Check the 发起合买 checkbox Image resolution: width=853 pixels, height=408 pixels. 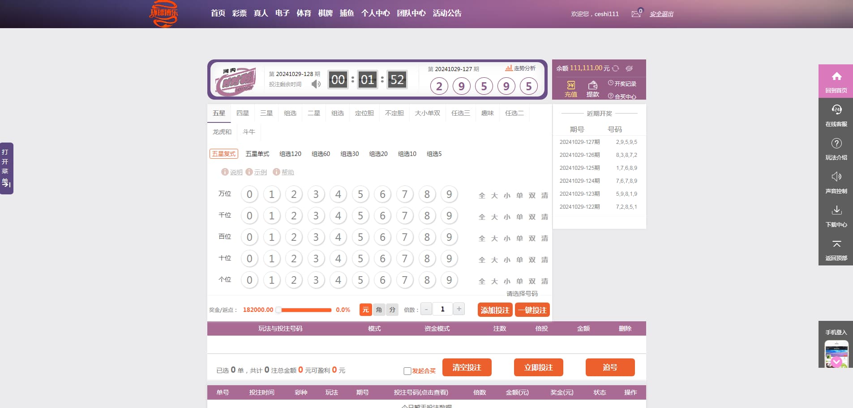coord(407,371)
